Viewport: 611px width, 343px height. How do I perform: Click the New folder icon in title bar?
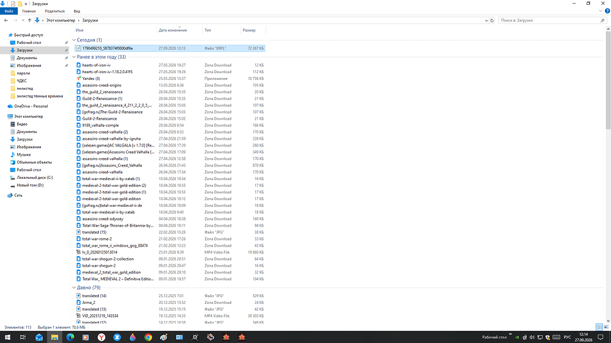[20, 4]
